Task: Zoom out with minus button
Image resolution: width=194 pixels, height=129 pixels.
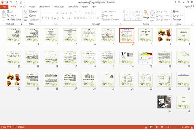Action: [166, 127]
